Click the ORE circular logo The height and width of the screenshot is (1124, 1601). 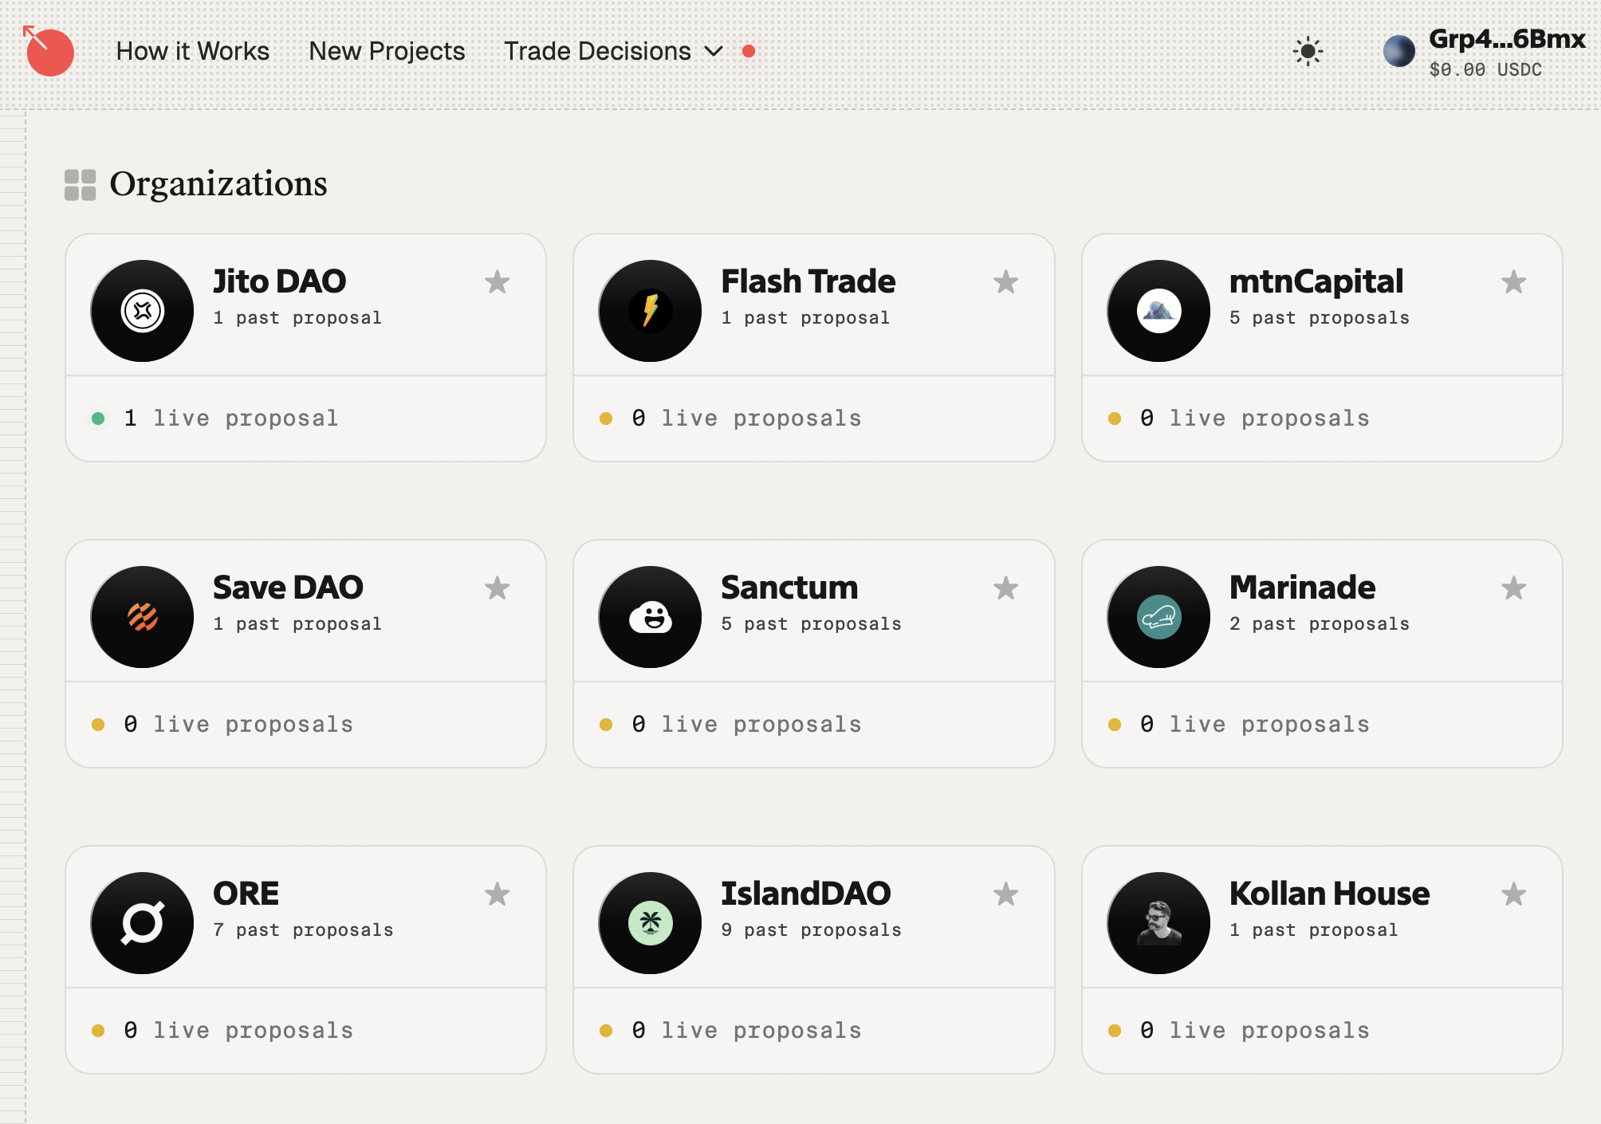click(x=142, y=922)
